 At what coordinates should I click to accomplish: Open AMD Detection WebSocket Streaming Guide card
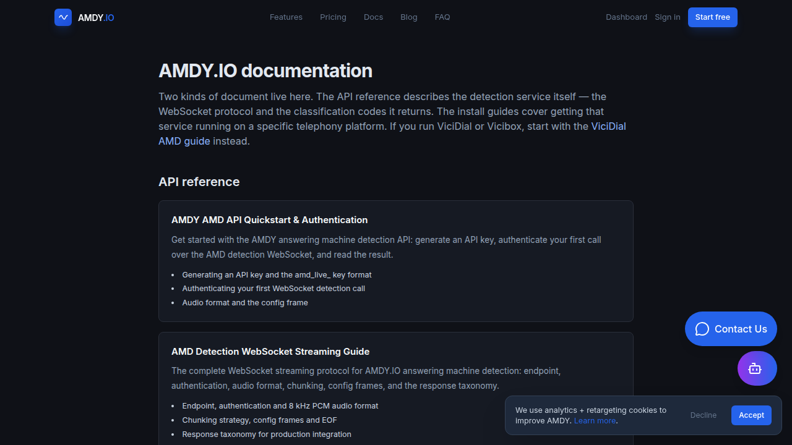pyautogui.click(x=396, y=389)
